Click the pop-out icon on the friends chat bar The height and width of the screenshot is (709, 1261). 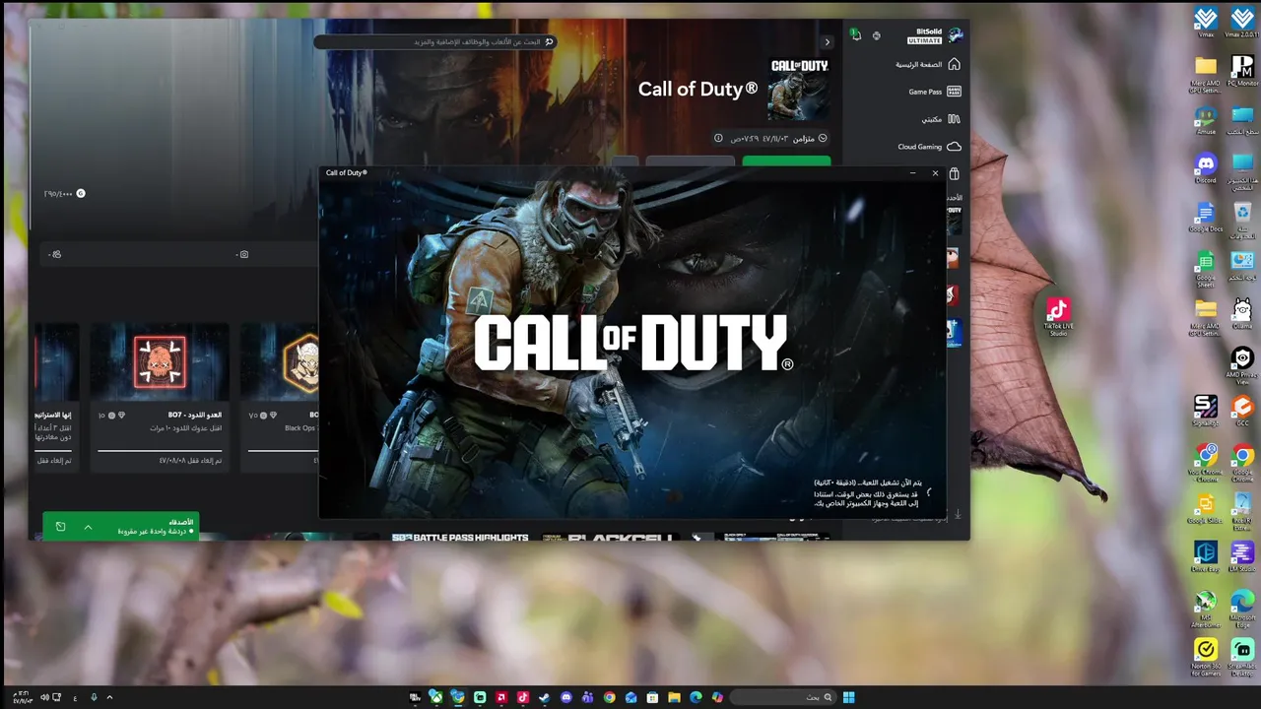pyautogui.click(x=60, y=528)
